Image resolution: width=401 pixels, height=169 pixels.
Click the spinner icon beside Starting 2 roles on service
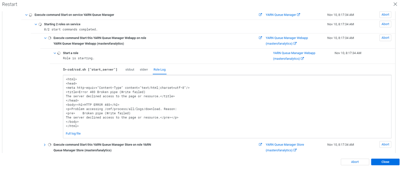coord(40,24)
